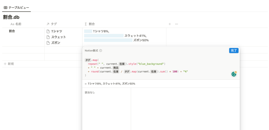Click the leading タグ property token
This screenshot has height=130, width=269.
click(88, 60)
